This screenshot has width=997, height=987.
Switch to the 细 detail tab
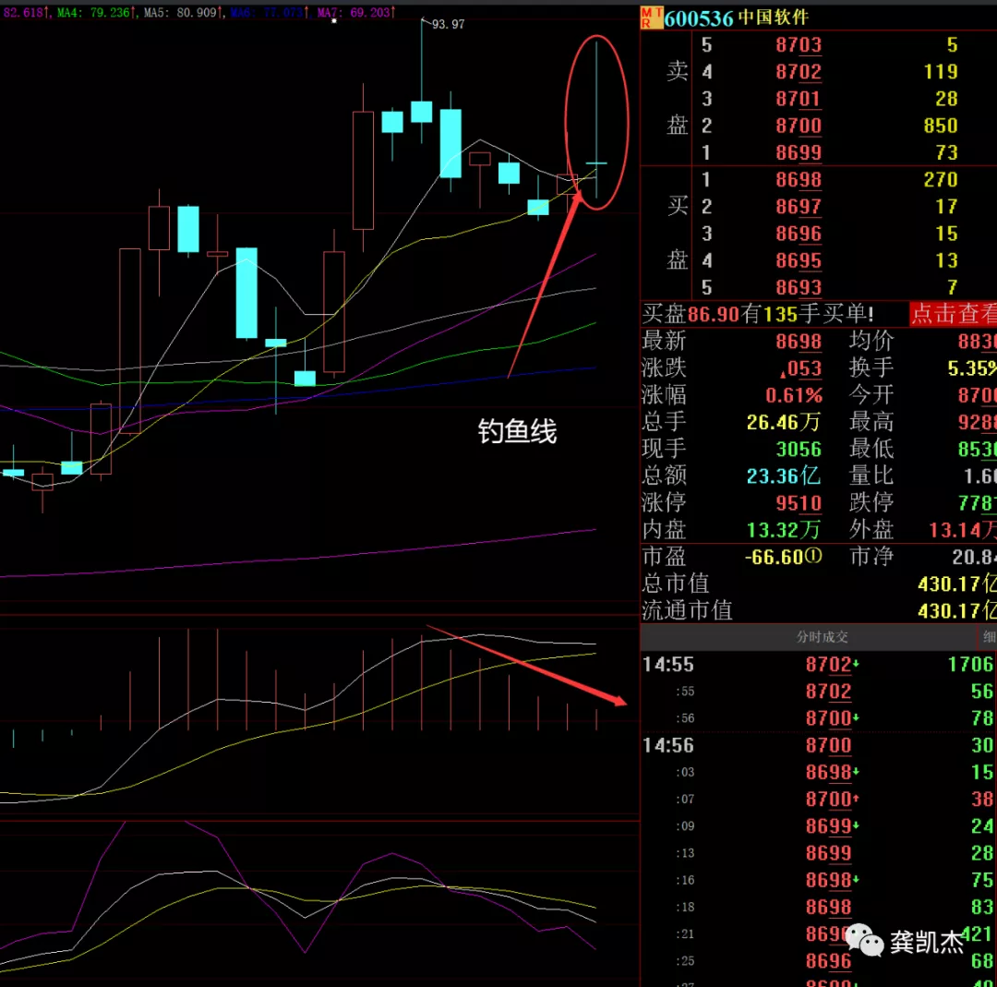[989, 636]
